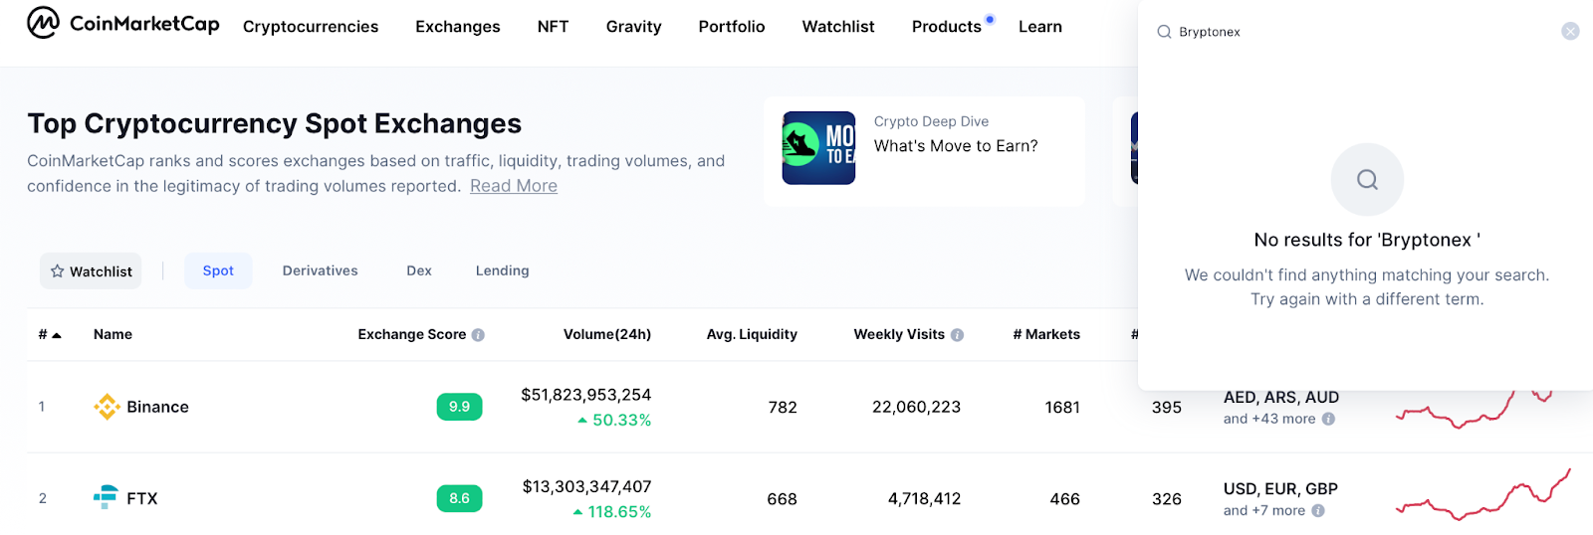
Task: Click the Crypto Deep Dive label
Action: pyautogui.click(x=931, y=121)
